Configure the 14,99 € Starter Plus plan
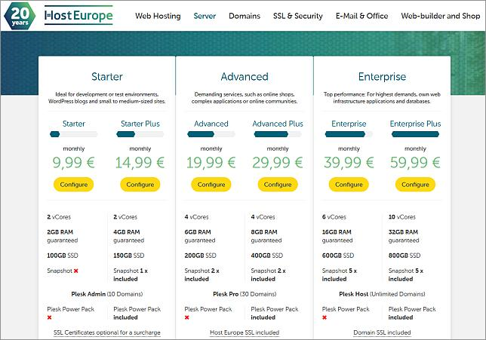Viewport: 486px width, 340px height. coord(140,185)
